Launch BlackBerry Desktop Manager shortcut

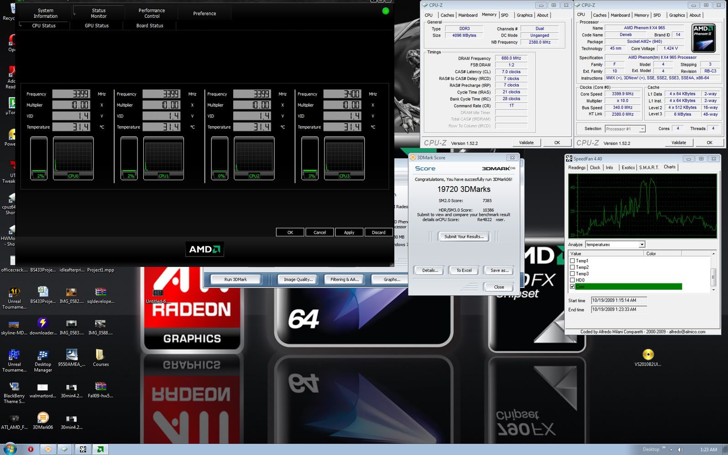43,356
